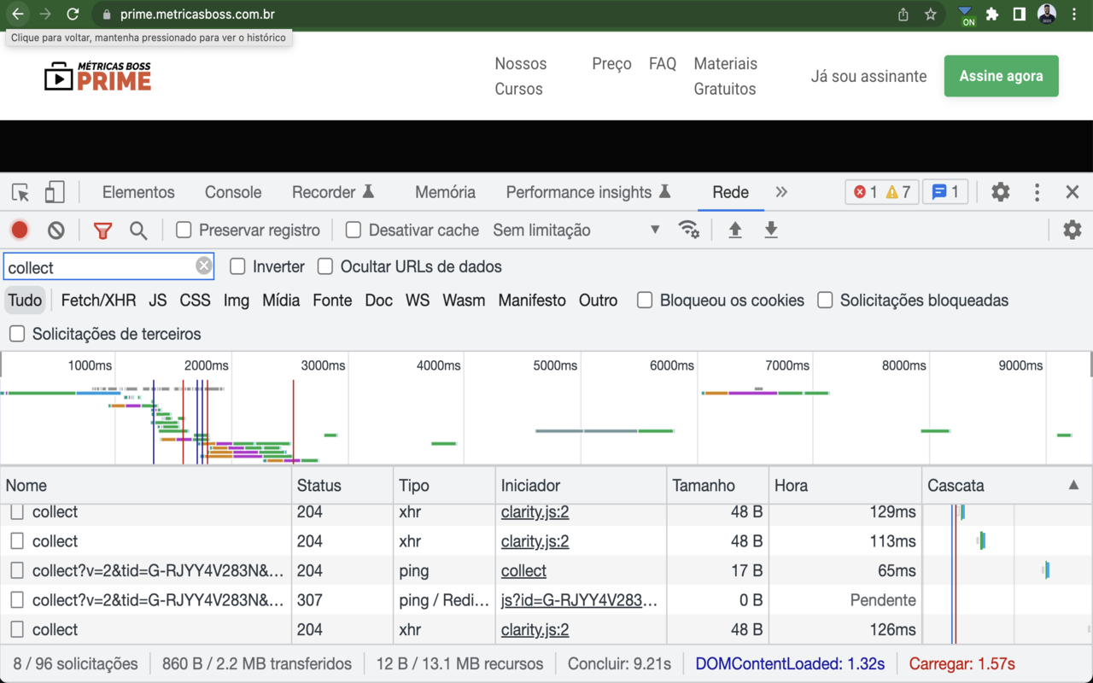
Task: Clear the network log
Action: tap(55, 230)
